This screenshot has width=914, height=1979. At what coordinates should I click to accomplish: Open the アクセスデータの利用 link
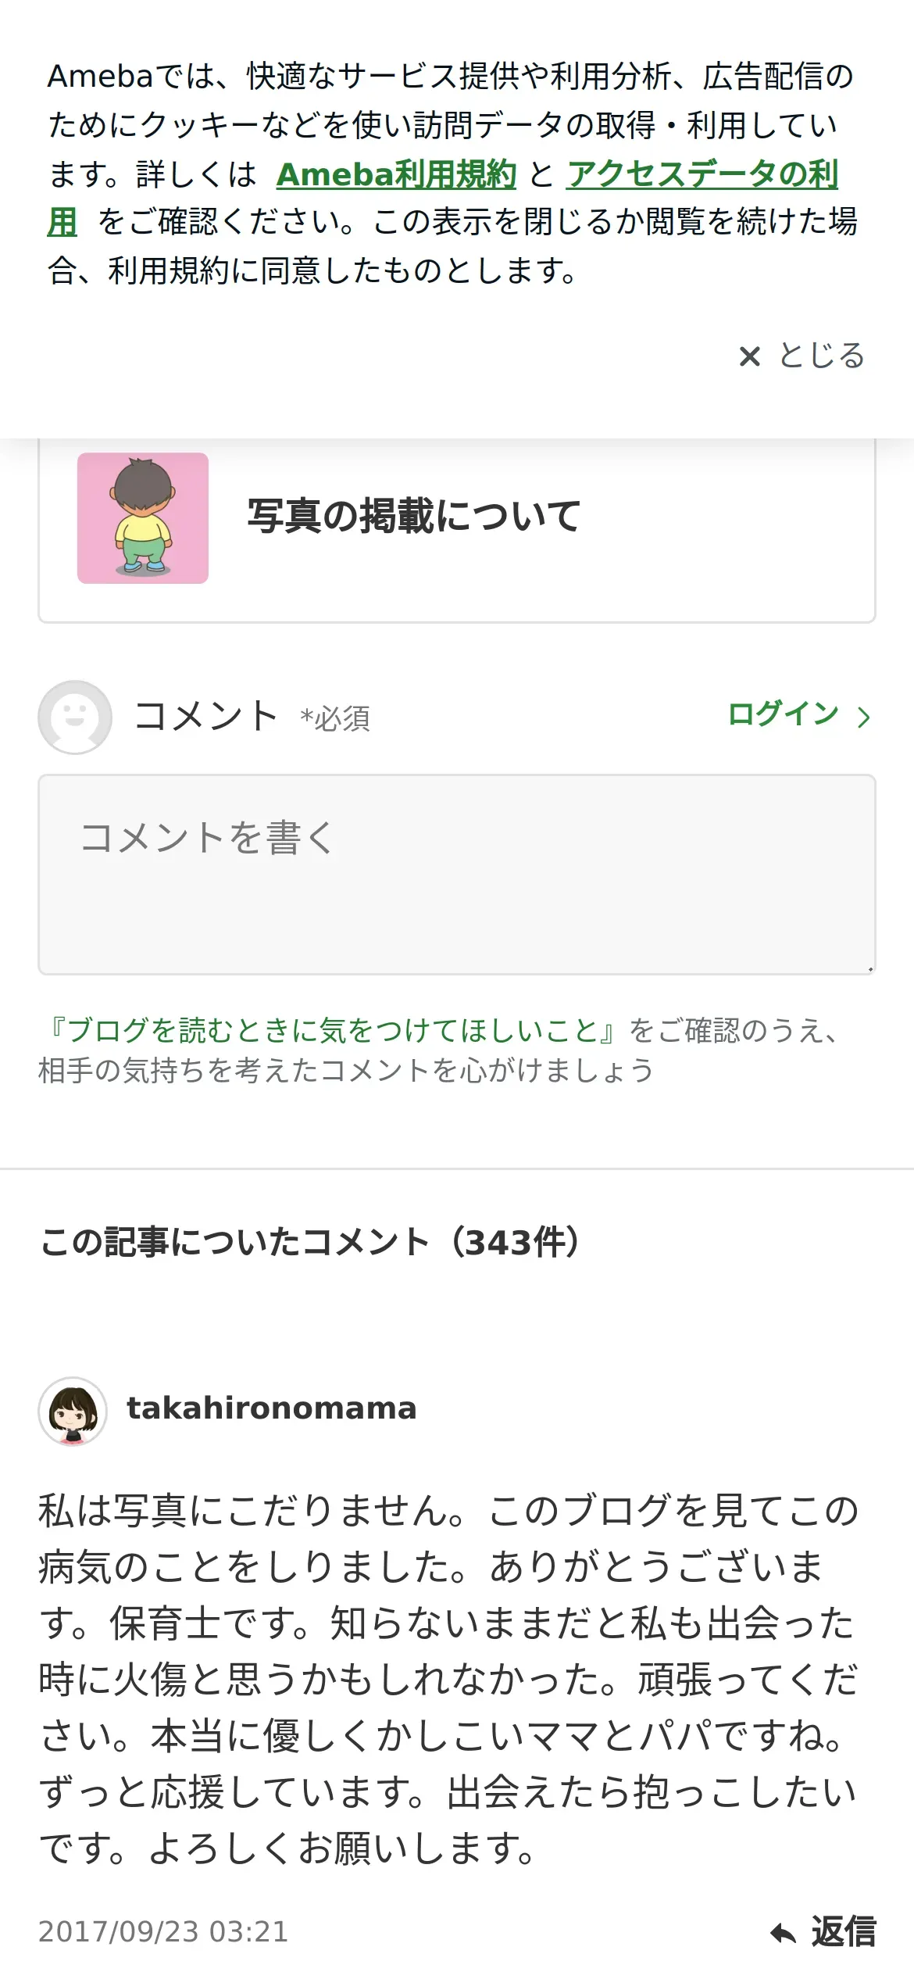702,174
